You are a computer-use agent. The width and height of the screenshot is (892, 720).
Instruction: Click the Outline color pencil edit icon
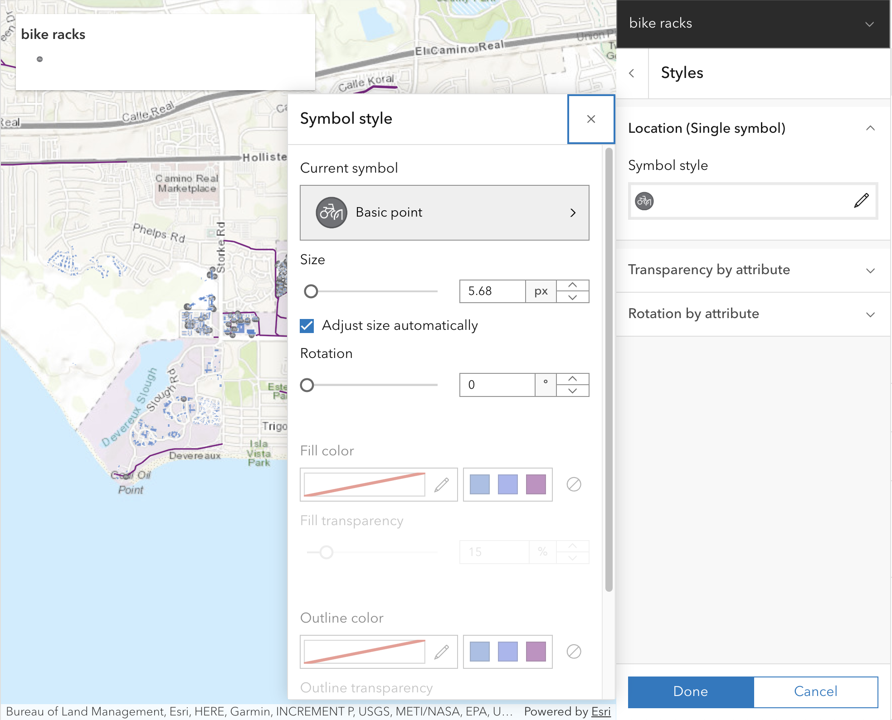[441, 652]
